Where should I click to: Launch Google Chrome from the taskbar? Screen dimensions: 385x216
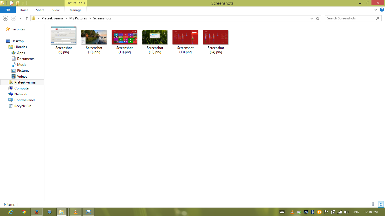coord(24,212)
